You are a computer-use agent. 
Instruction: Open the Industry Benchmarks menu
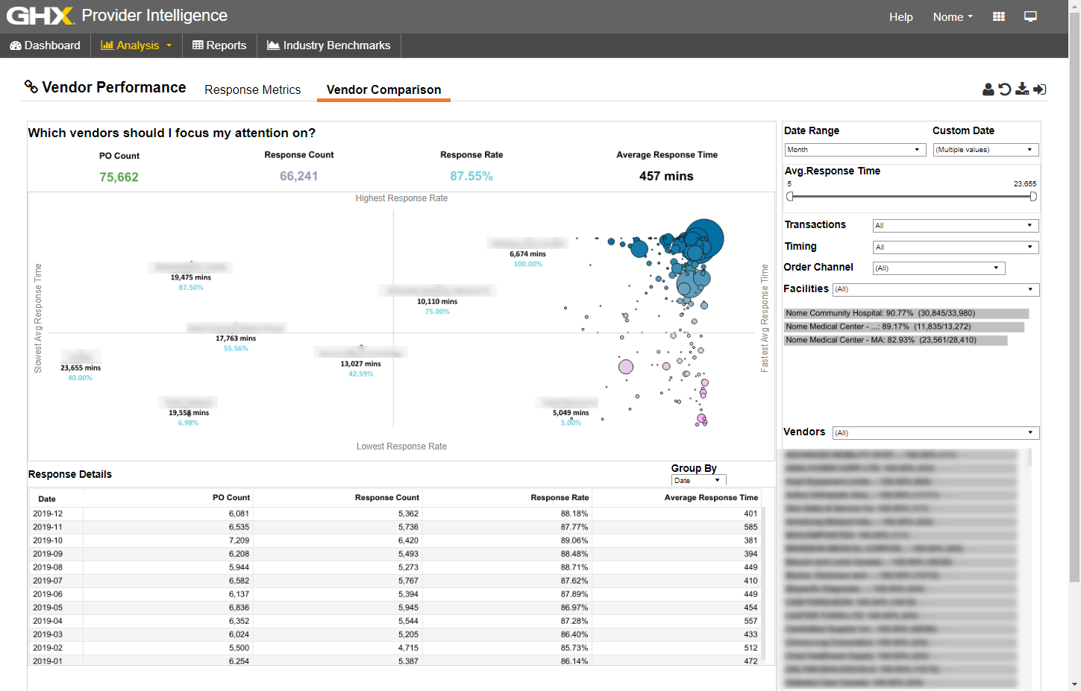click(328, 45)
